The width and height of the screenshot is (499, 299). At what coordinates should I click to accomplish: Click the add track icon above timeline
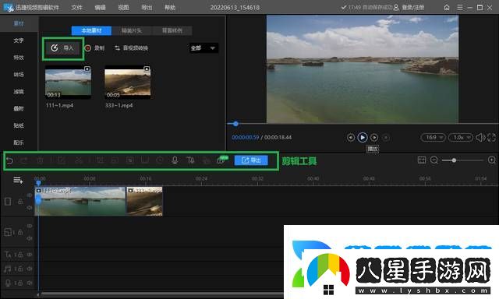(18, 180)
